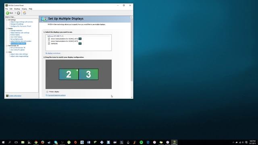This screenshot has height=145, width=258.
Task: Select Set up digital audio
Action: [x=17, y=39]
